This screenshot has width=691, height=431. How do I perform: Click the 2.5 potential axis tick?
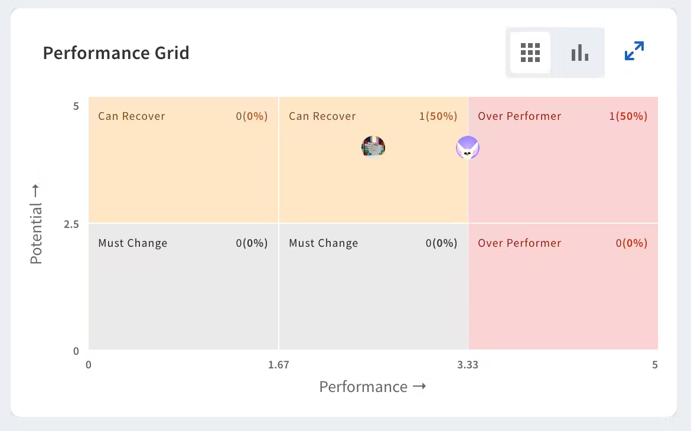(x=71, y=224)
